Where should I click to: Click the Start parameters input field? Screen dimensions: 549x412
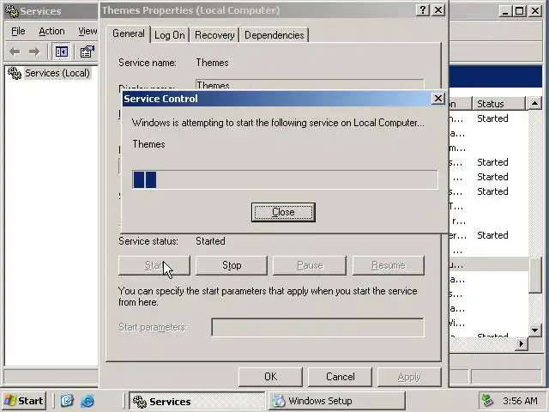(318, 328)
